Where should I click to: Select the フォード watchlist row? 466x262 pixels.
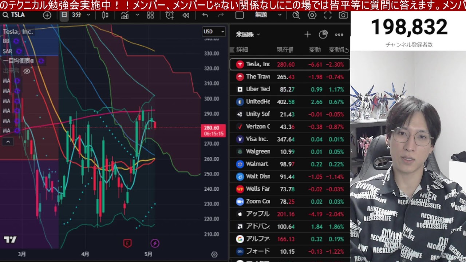[x=290, y=251]
